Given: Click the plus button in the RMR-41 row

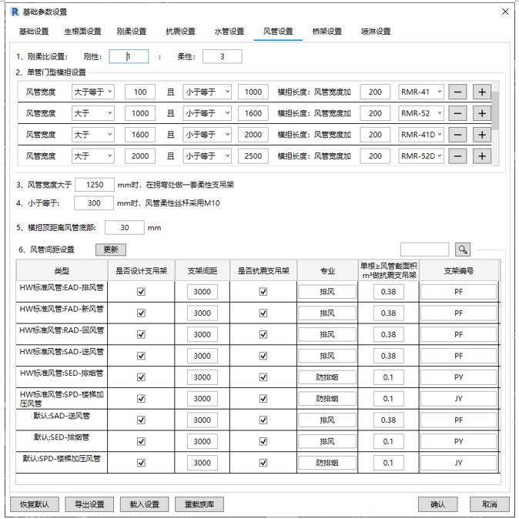Looking at the screenshot, I should click(482, 92).
